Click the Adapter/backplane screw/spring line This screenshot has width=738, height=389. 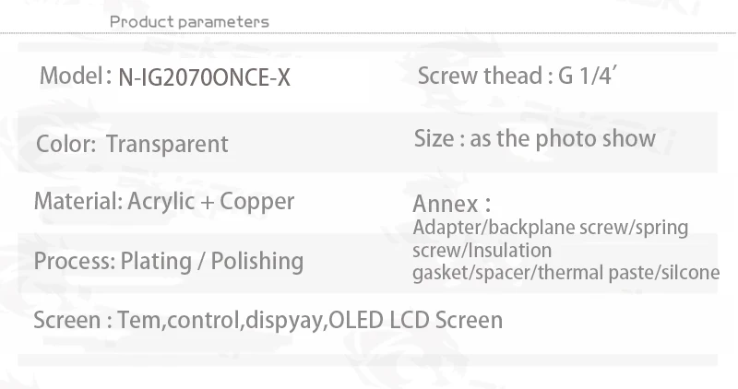[x=550, y=228]
